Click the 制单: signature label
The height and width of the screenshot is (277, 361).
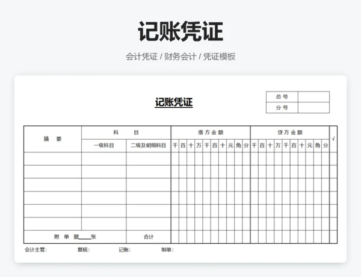click(167, 249)
